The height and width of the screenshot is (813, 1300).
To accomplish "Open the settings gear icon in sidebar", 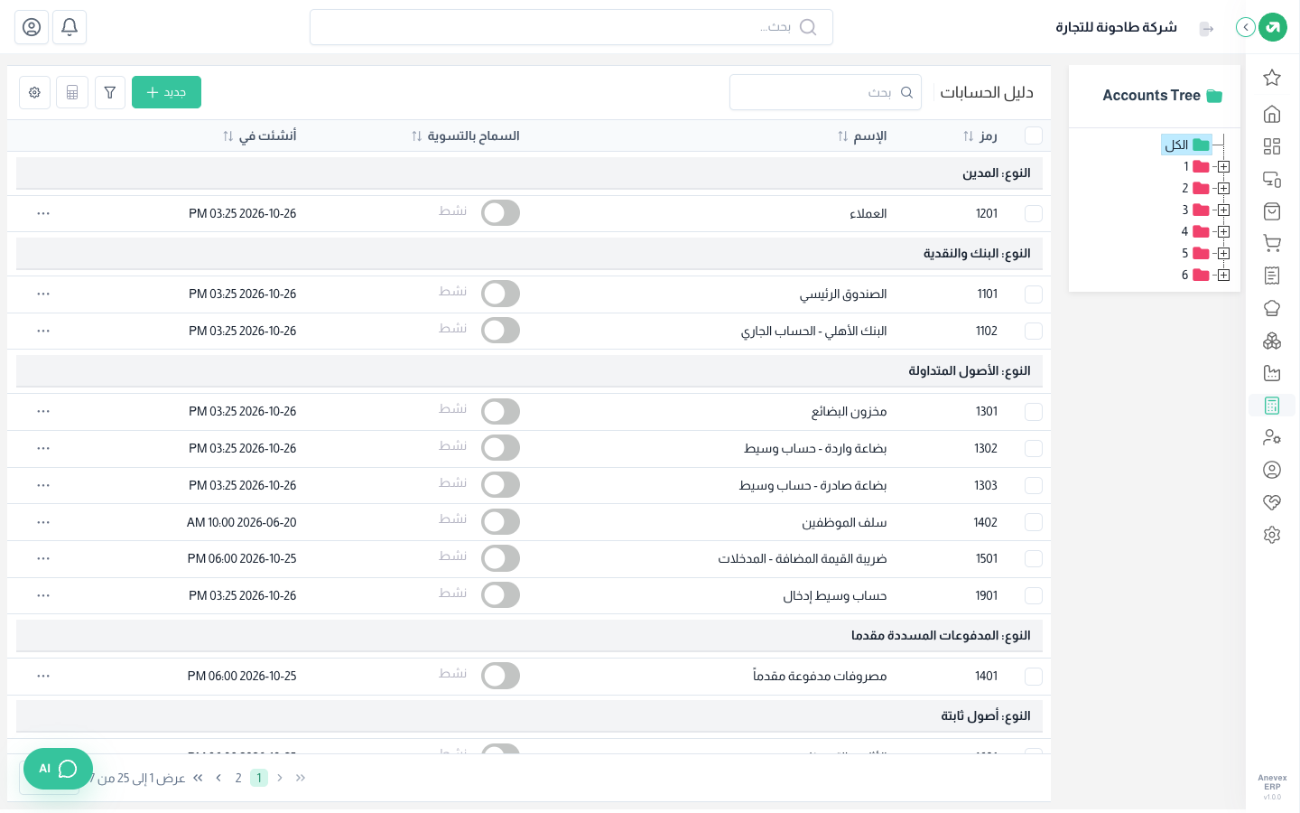I will pyautogui.click(x=1272, y=535).
